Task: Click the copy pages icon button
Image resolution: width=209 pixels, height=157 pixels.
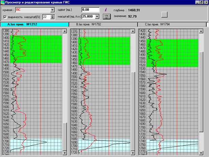Action: (x=107, y=16)
